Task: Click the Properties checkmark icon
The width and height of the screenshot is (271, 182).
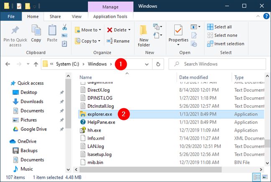Action: (x=178, y=30)
